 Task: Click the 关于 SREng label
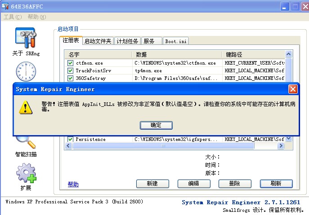[x=26, y=53]
